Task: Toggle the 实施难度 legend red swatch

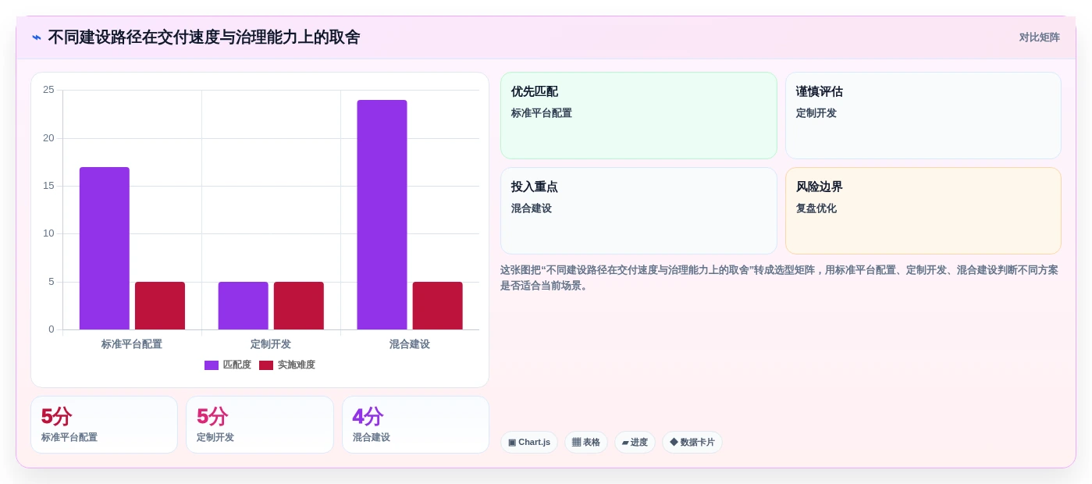Action: tap(266, 365)
